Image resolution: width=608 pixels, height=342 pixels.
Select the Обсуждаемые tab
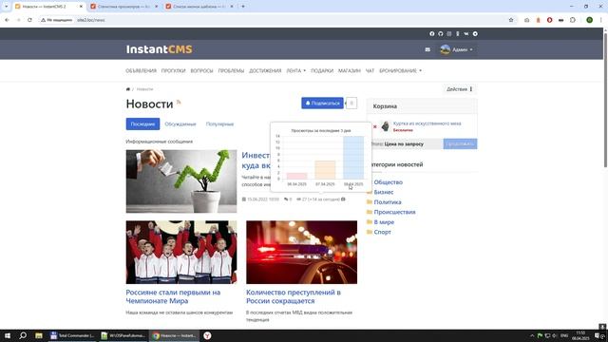pos(180,124)
